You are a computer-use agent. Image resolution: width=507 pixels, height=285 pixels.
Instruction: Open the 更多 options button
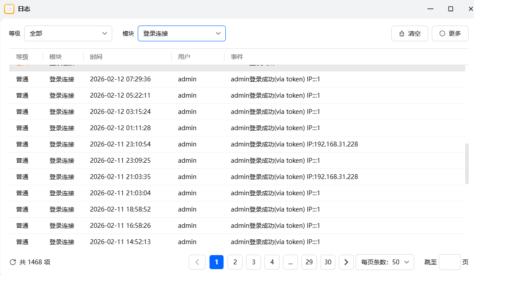click(450, 33)
